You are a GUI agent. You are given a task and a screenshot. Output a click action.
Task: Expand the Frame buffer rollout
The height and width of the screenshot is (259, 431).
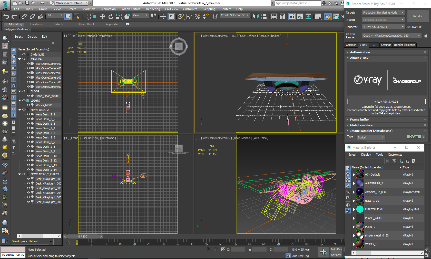[x=359, y=120]
